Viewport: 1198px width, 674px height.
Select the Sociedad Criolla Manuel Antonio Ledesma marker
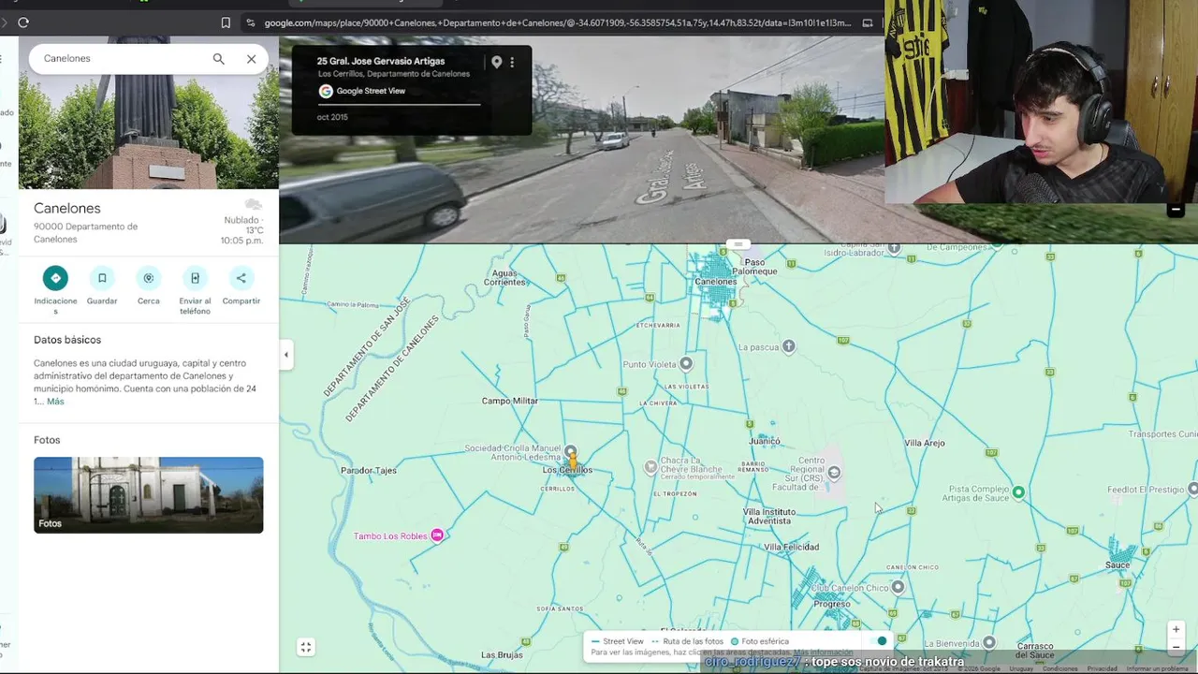point(571,452)
